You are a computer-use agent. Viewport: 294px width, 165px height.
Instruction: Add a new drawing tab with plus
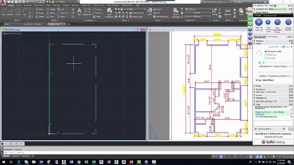68,24
